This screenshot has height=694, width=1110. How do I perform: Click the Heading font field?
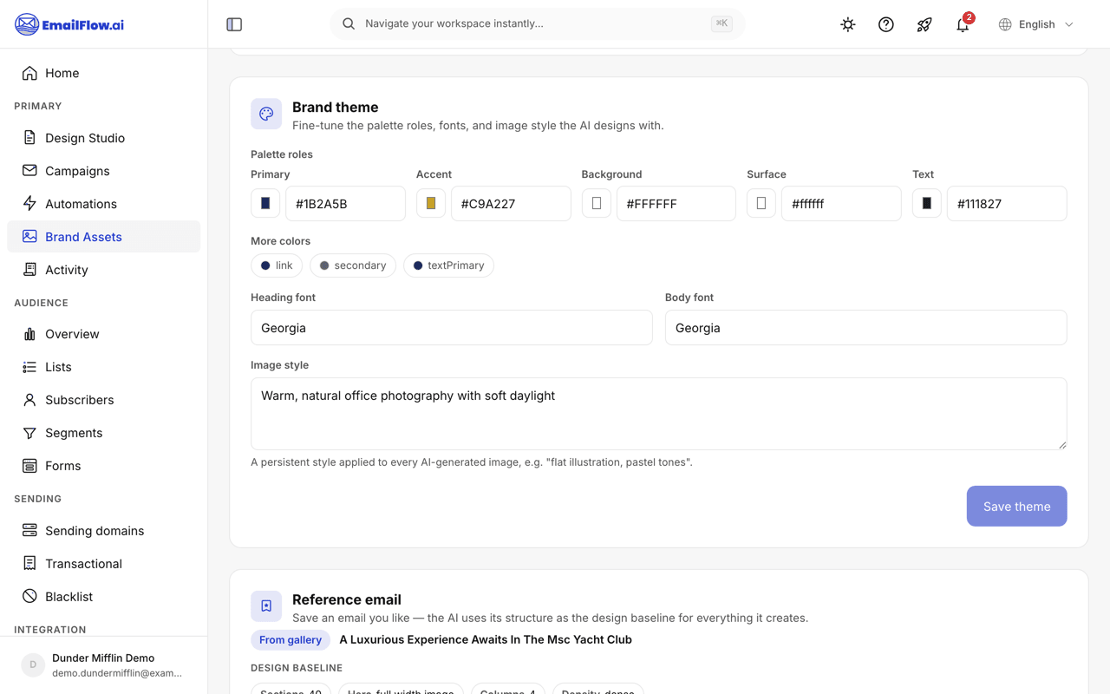coord(451,328)
